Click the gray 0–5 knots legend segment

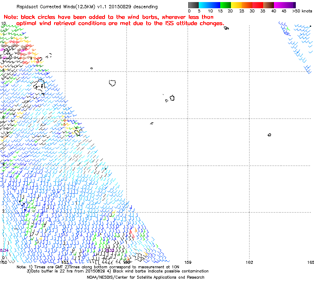pos(193,5)
